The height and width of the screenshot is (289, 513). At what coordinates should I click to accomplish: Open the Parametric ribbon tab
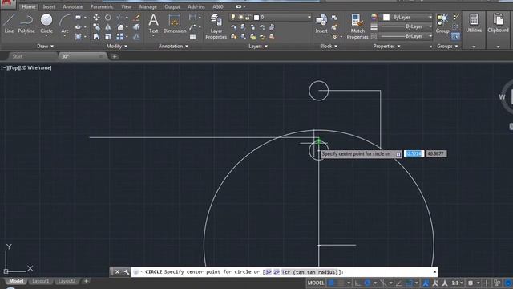click(x=102, y=6)
